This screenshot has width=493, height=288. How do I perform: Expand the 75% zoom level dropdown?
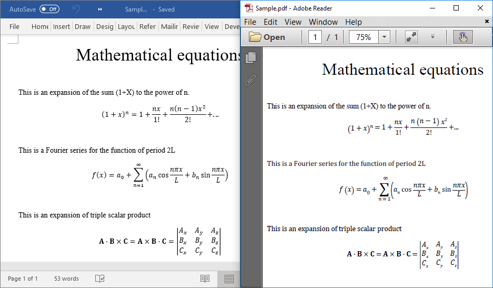384,37
